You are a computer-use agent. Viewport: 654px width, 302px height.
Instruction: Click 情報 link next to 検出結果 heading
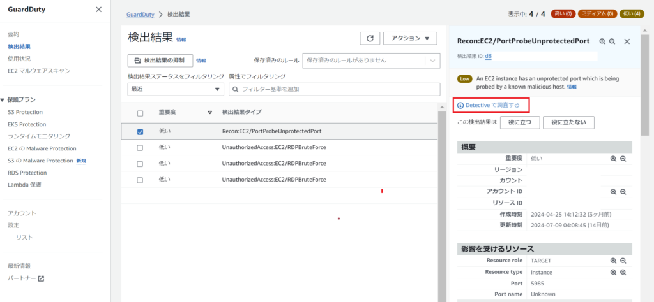[x=181, y=40]
